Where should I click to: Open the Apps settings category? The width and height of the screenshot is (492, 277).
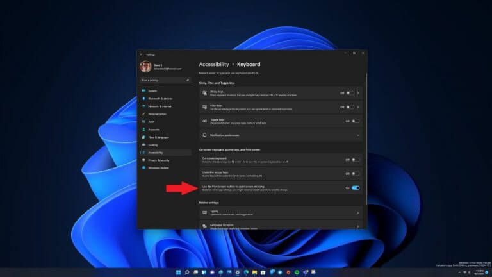coord(165,122)
